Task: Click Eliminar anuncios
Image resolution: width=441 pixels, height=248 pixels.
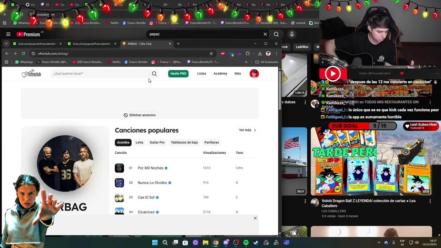Action: tap(140, 115)
